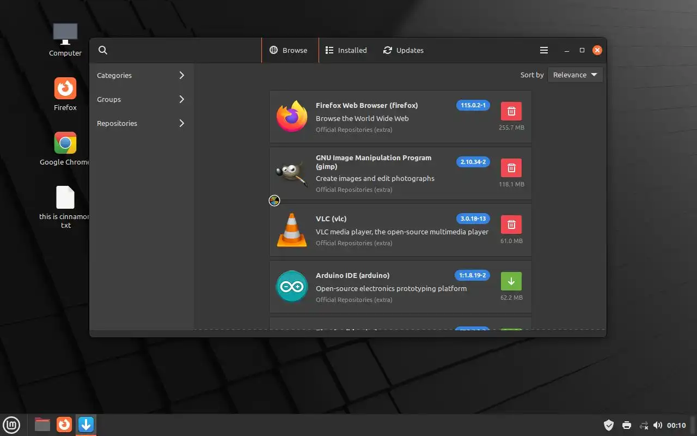The image size is (697, 436).
Task: Click GIMP version badge 2.10.34-2
Action: [x=473, y=162]
